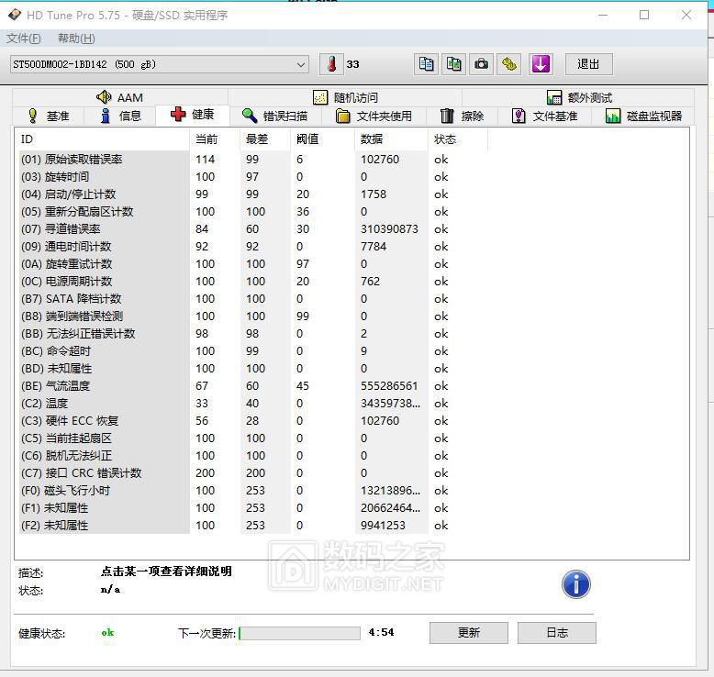Select row (01) 原始读取错误率

click(251, 160)
